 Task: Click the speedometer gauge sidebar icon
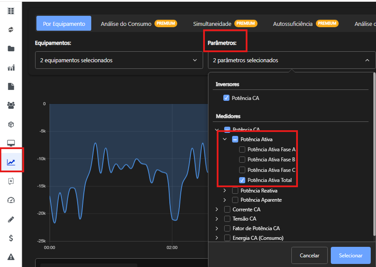click(11, 200)
